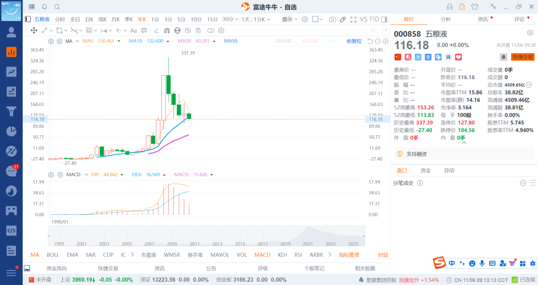The width and height of the screenshot is (538, 285).
Task: Open the chart layout square dropdown
Action: point(317,19)
